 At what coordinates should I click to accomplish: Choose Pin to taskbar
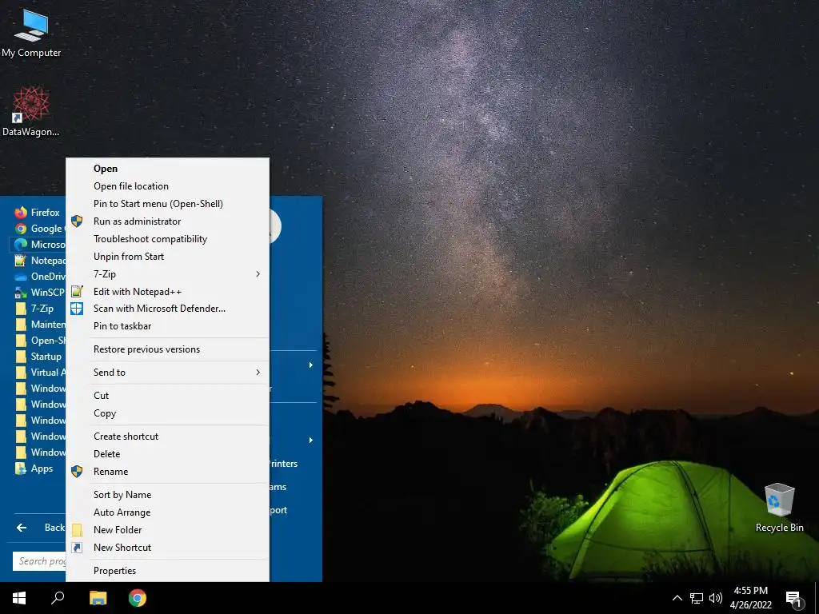coord(168,326)
